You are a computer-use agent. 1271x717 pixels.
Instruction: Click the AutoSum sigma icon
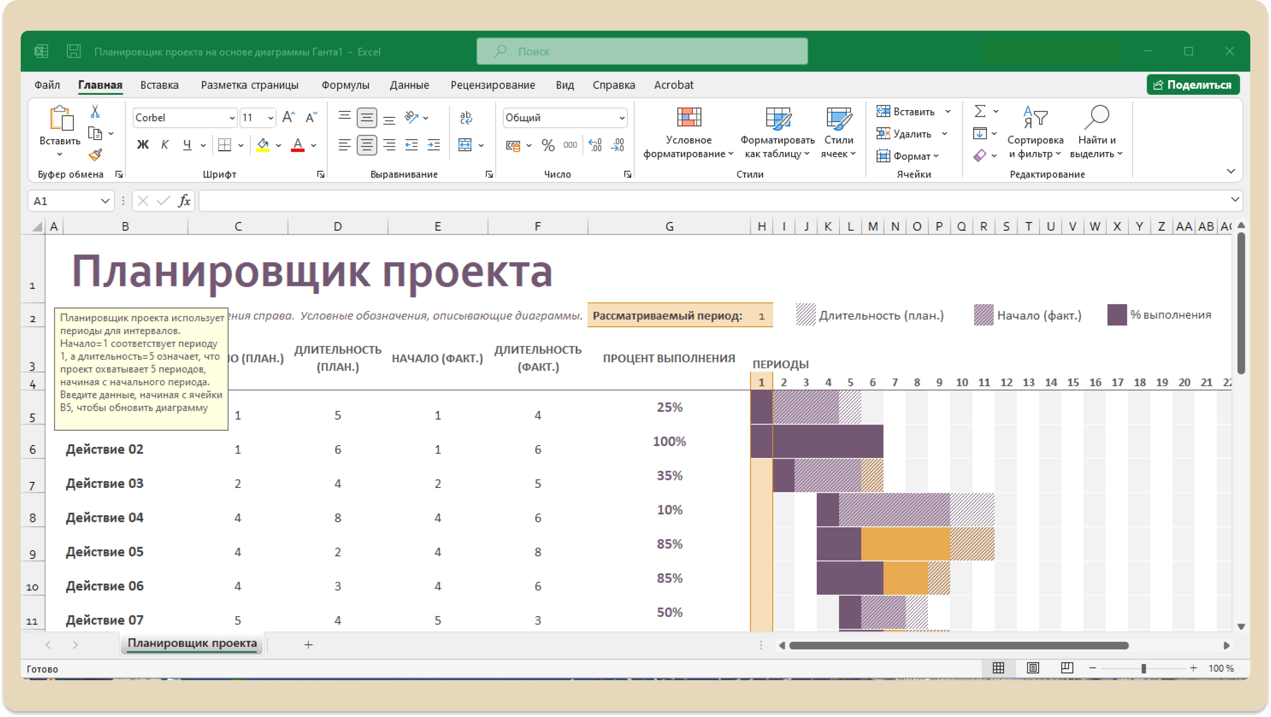coord(980,111)
